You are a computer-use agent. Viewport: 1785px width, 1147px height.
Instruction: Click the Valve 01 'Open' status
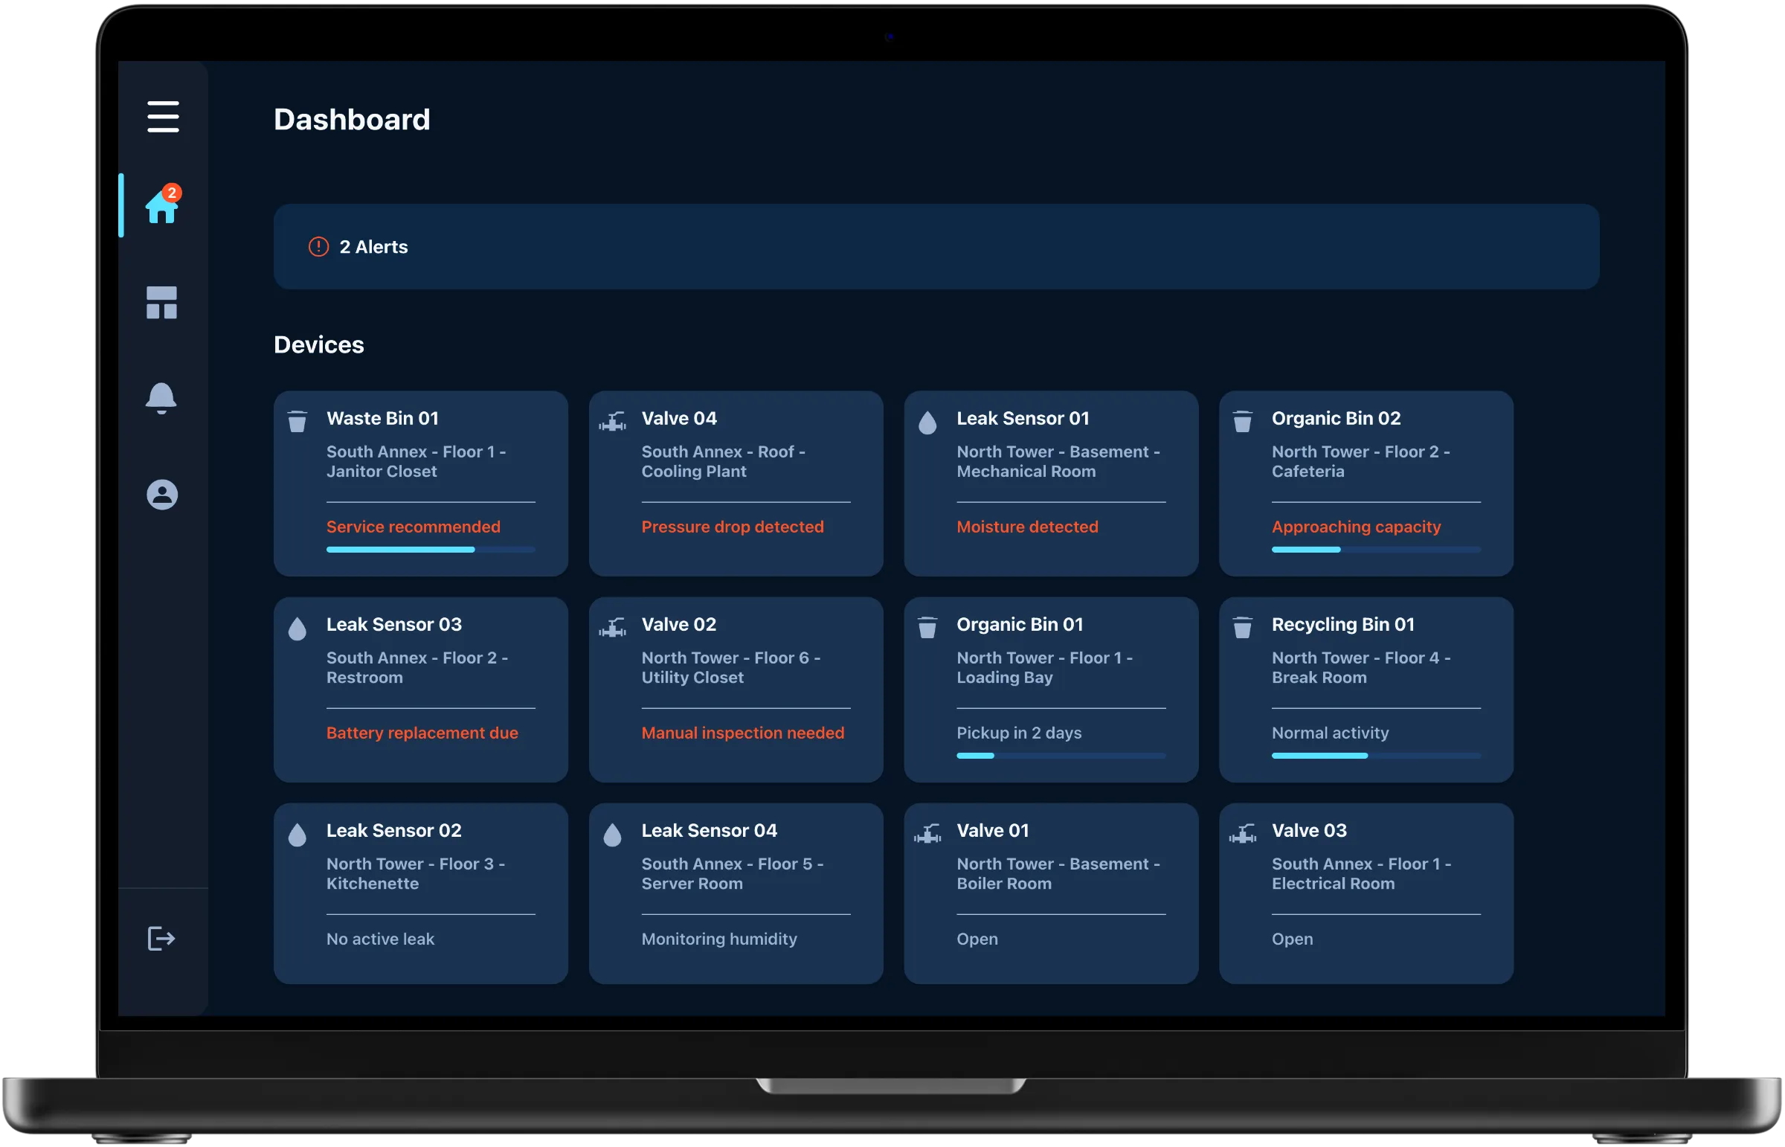pos(977,939)
